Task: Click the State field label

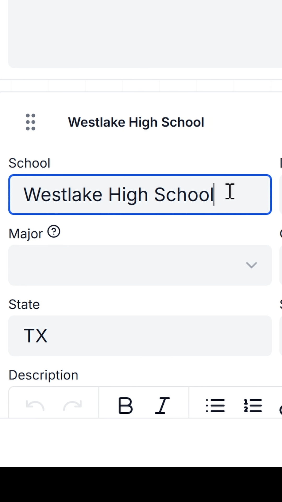Action: tap(24, 304)
